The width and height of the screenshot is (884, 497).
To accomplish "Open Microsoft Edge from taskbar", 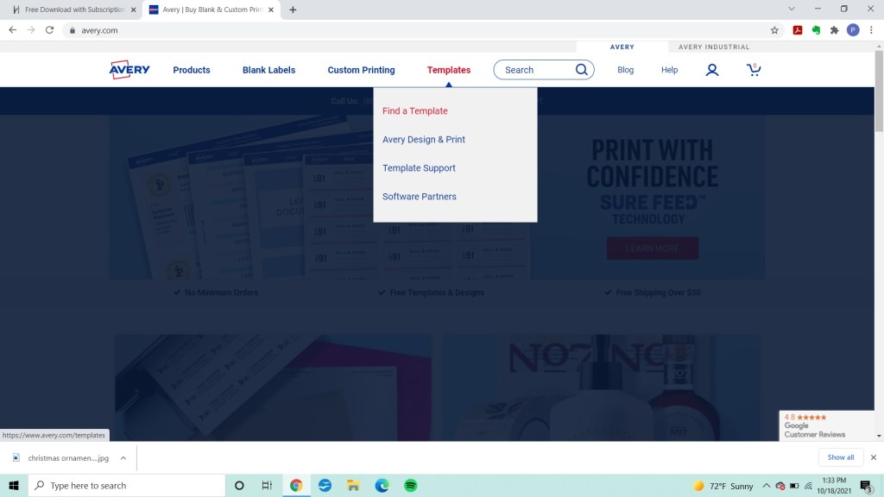I will point(382,485).
